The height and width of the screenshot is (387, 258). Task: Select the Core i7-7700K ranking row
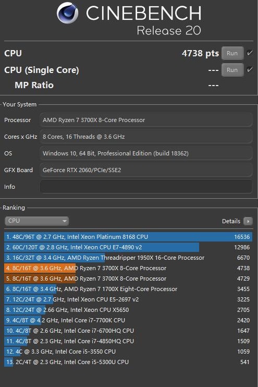[x=128, y=320]
